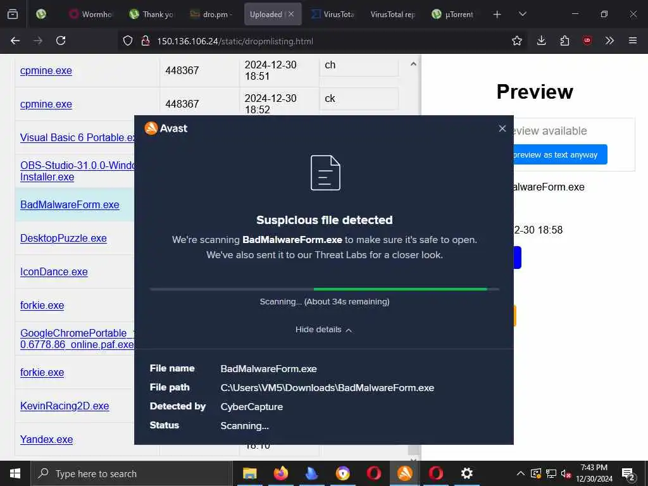This screenshot has height=486, width=648.
Task: Click the uBlock Origin icon
Action: 587,40
